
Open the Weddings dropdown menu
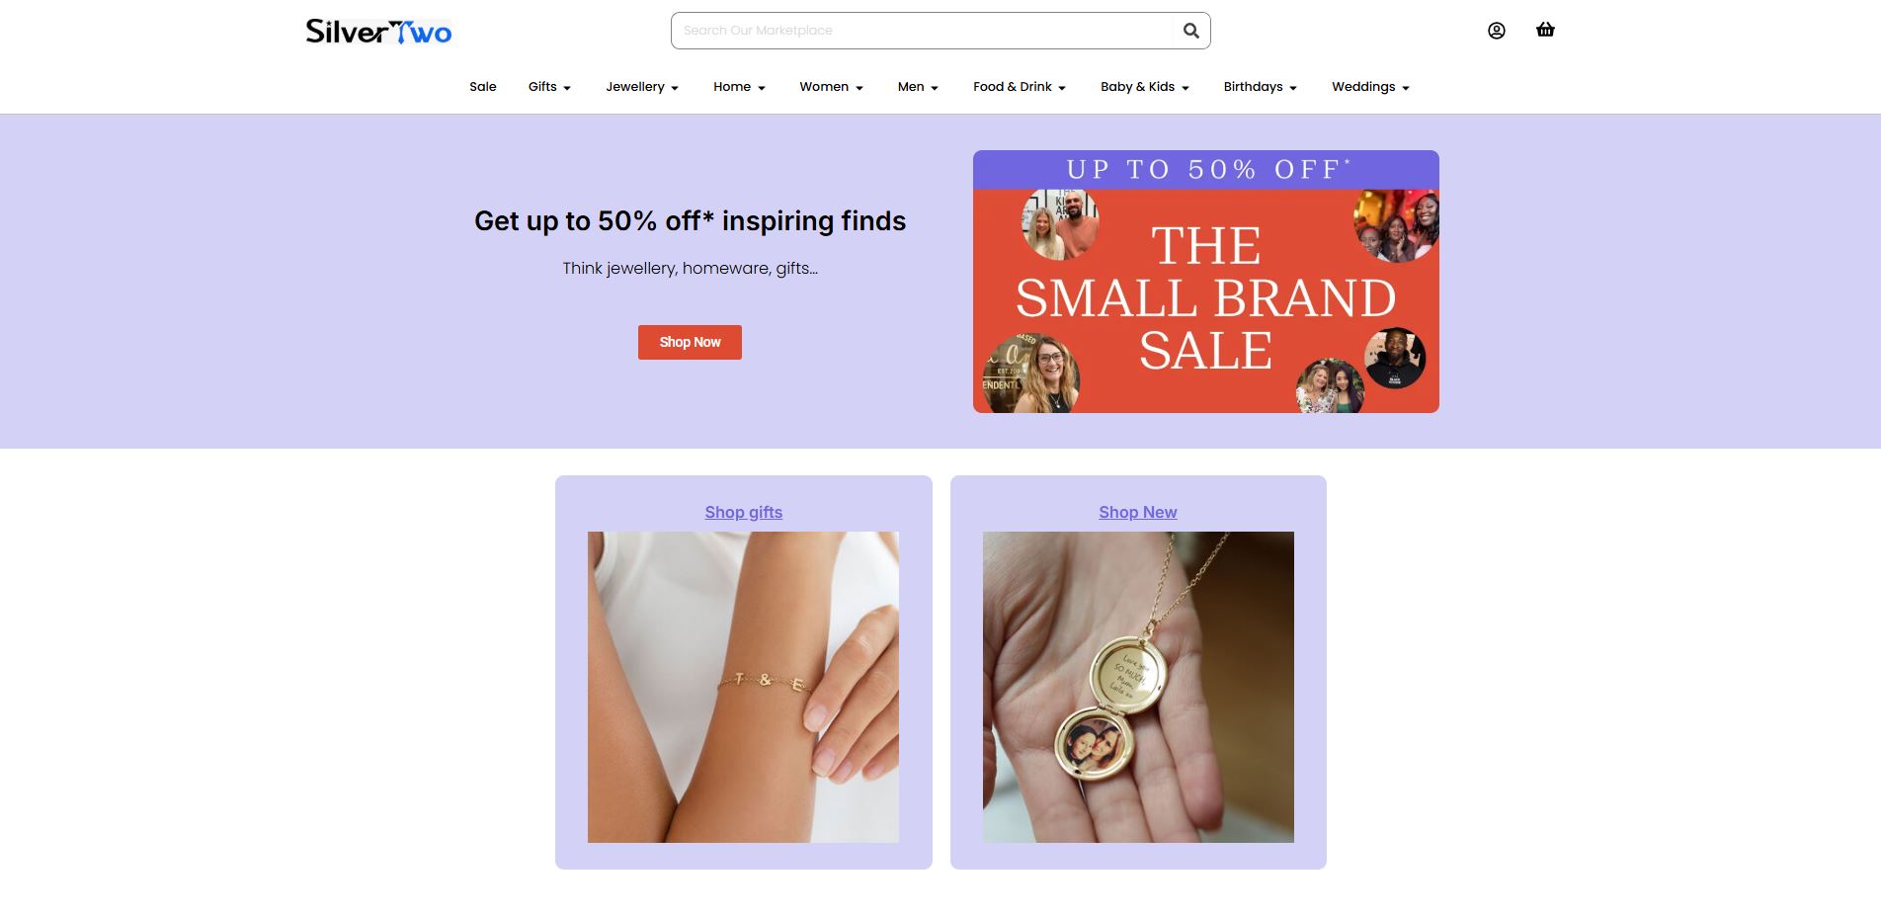[1370, 87]
